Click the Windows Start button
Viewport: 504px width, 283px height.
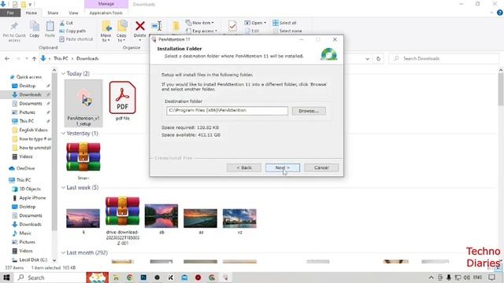(x=6, y=277)
